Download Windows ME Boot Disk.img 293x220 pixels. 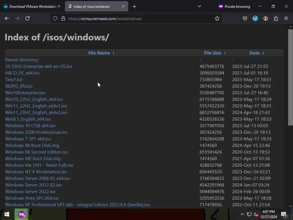pyautogui.click(x=33, y=159)
